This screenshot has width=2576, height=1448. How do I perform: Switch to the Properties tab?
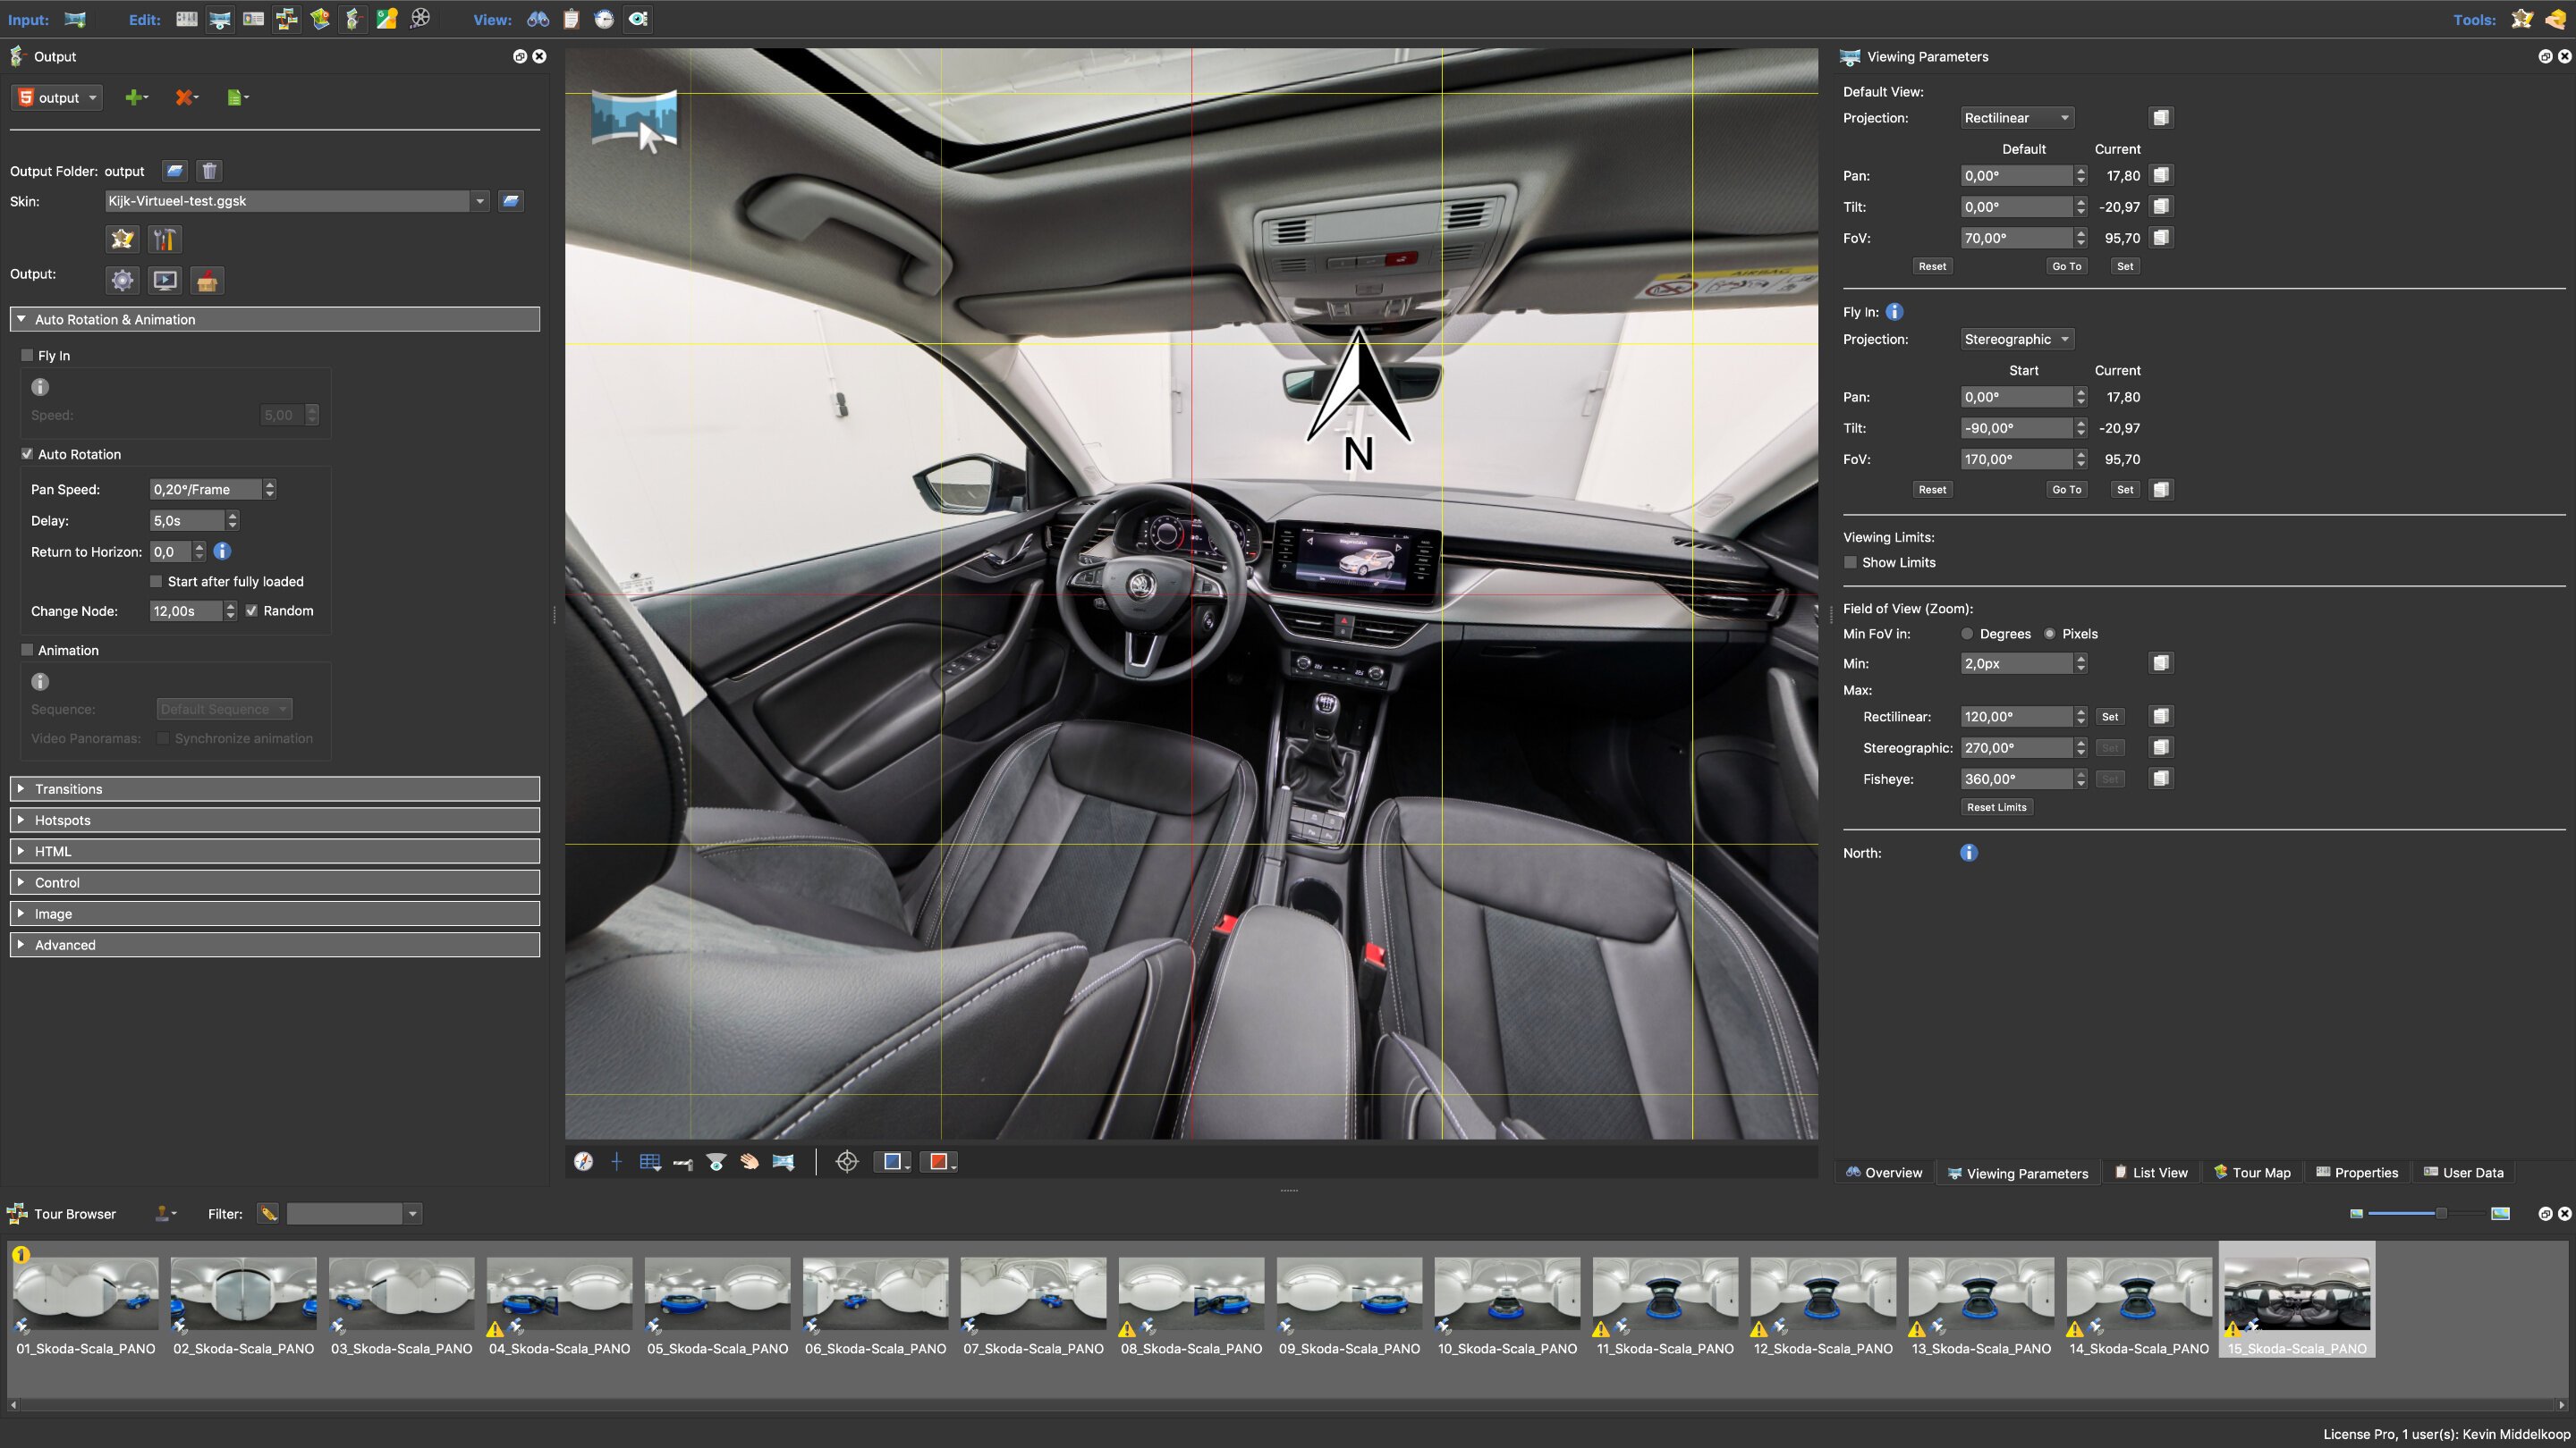coord(2356,1172)
